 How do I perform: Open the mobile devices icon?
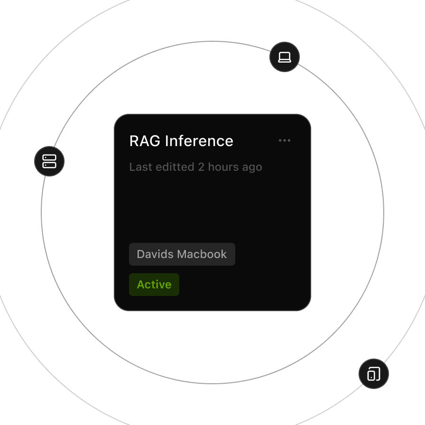pyautogui.click(x=374, y=374)
